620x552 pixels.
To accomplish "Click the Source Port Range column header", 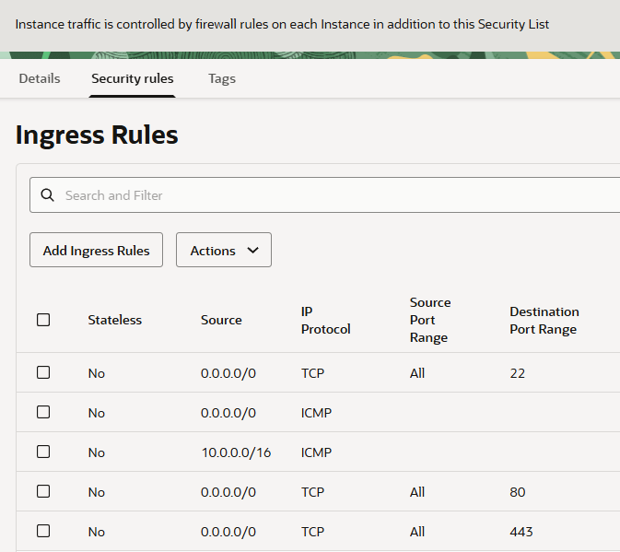I will (430, 320).
